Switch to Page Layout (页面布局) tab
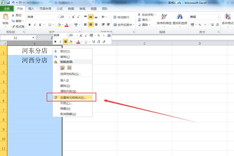234x156 pixels. (45, 9)
